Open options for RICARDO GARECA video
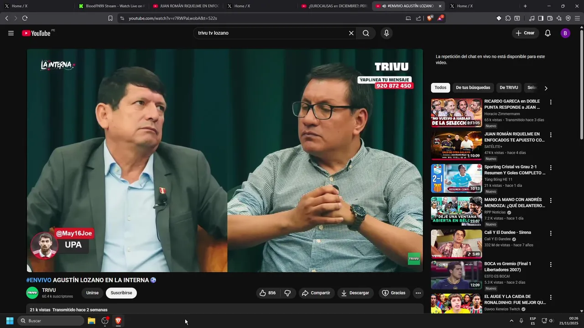 551,102
